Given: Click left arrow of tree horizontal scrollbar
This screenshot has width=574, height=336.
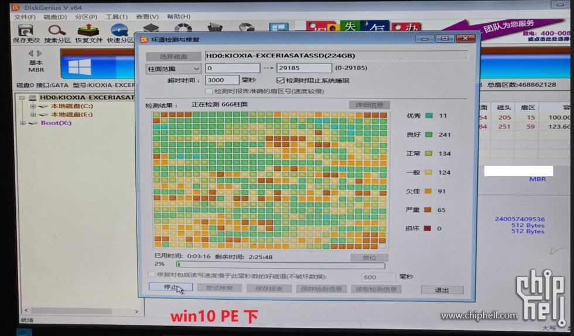Looking at the screenshot, I should click(x=26, y=311).
